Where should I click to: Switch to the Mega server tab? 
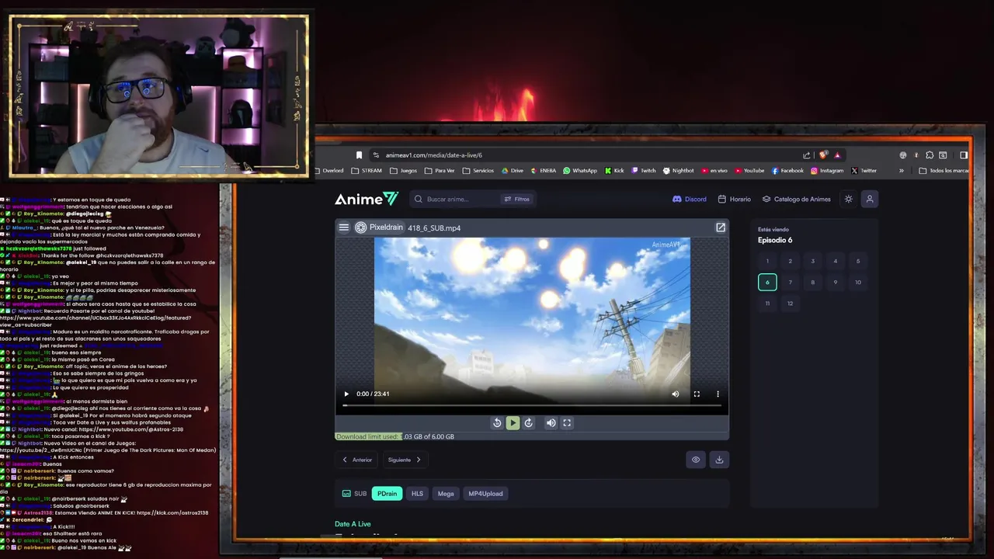pyautogui.click(x=446, y=494)
